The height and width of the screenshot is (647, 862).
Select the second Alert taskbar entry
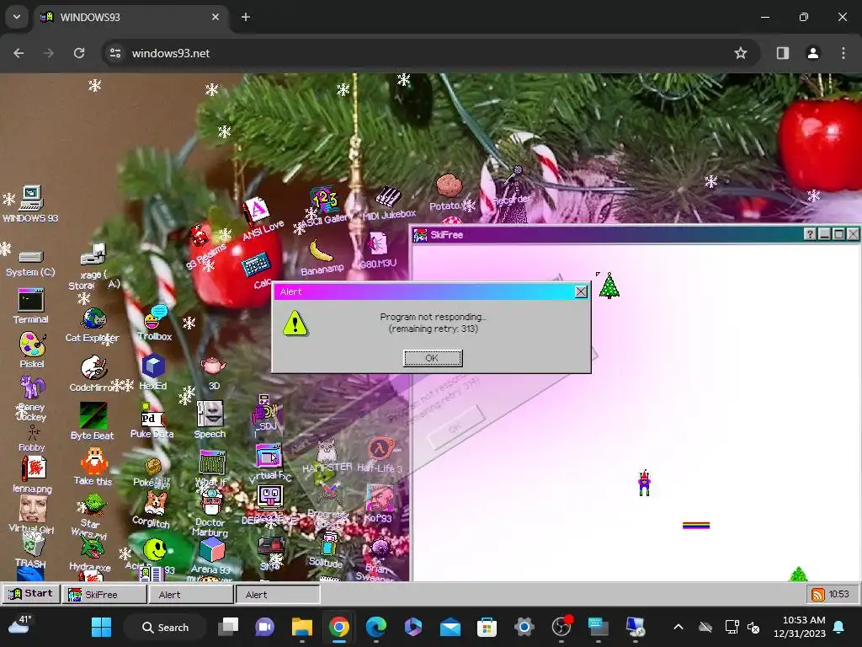278,594
